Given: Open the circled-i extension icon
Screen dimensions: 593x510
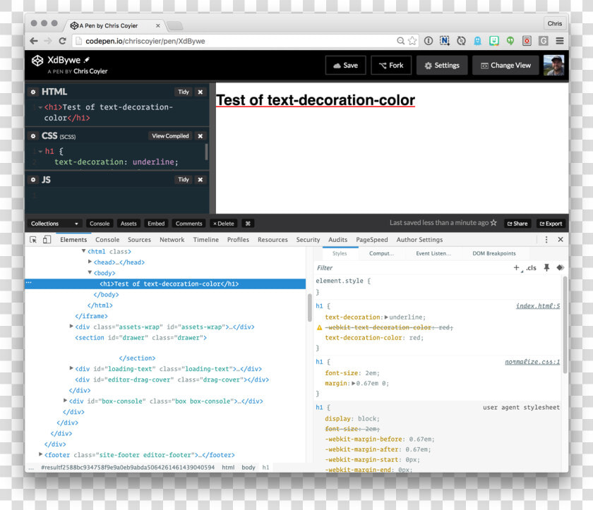Looking at the screenshot, I should (x=428, y=41).
